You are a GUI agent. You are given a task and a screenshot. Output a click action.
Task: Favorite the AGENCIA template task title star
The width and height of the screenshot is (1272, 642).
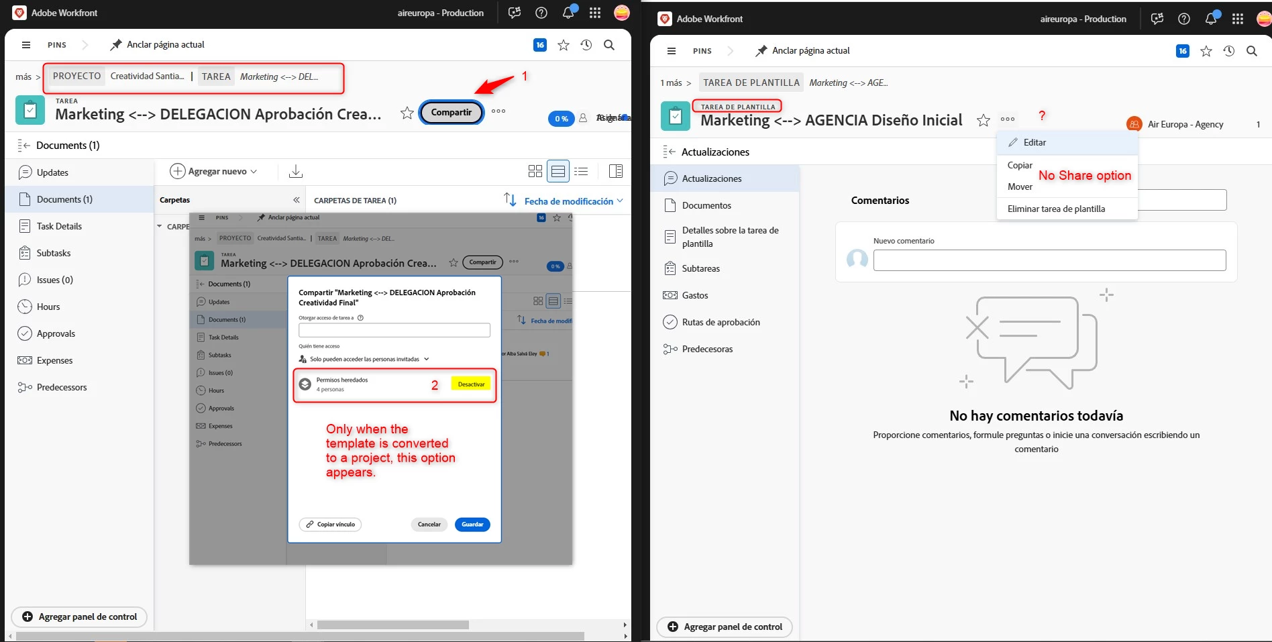[984, 120]
